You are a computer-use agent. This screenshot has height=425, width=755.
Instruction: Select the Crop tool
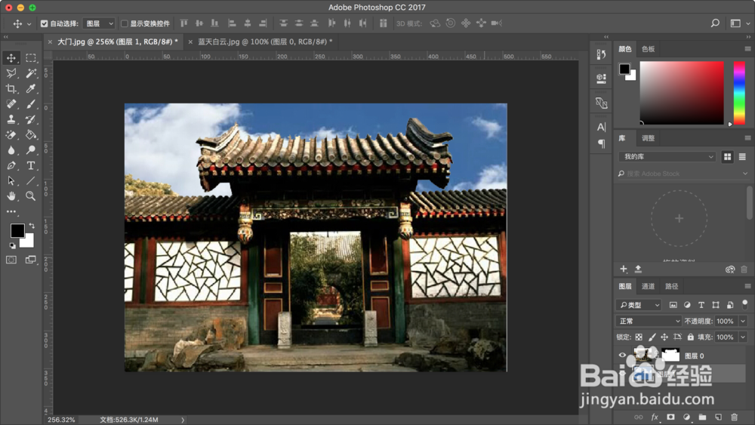pyautogui.click(x=11, y=88)
